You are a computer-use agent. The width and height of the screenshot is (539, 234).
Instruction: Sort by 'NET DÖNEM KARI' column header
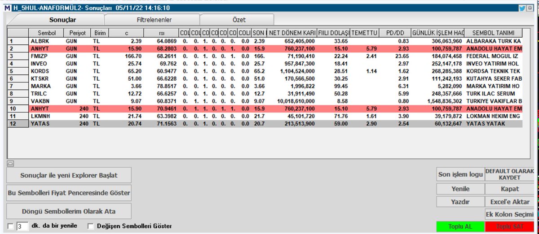292,33
